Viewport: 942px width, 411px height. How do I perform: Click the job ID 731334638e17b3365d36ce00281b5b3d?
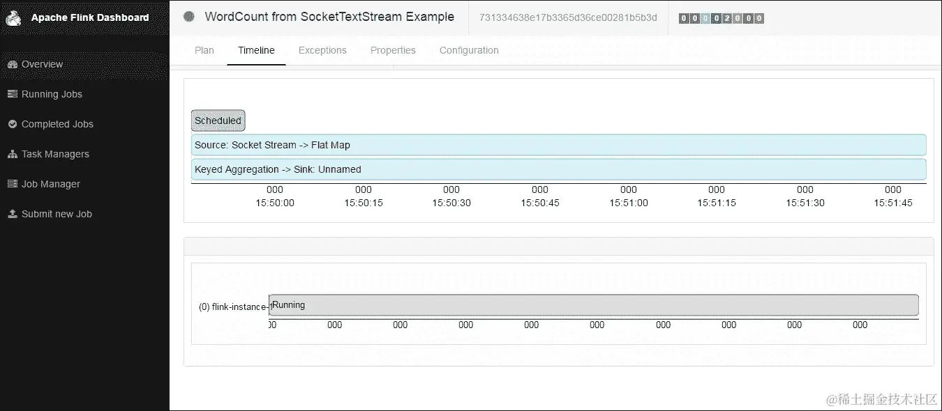pos(568,17)
